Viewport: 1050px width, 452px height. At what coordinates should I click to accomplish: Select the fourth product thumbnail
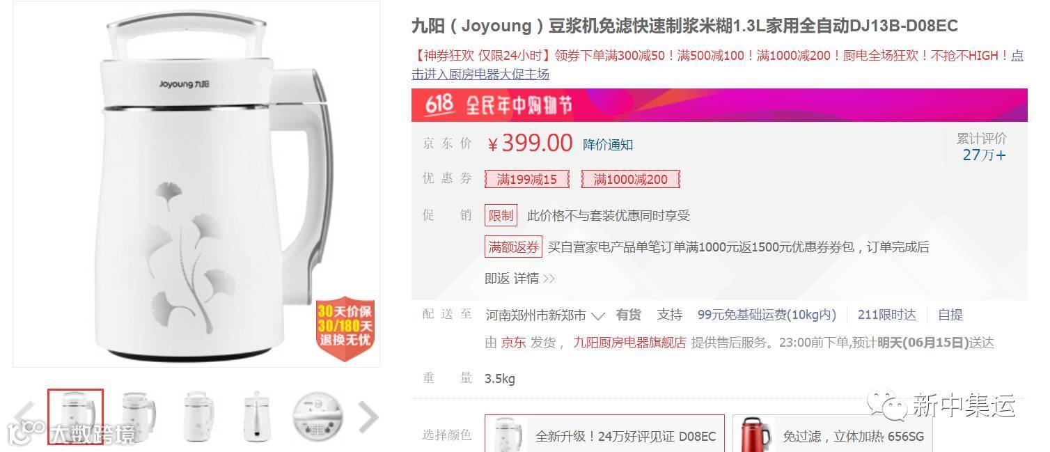[x=258, y=416]
